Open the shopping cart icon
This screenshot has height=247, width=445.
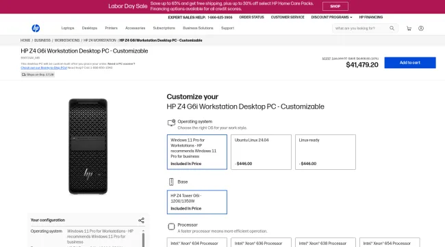click(x=409, y=28)
